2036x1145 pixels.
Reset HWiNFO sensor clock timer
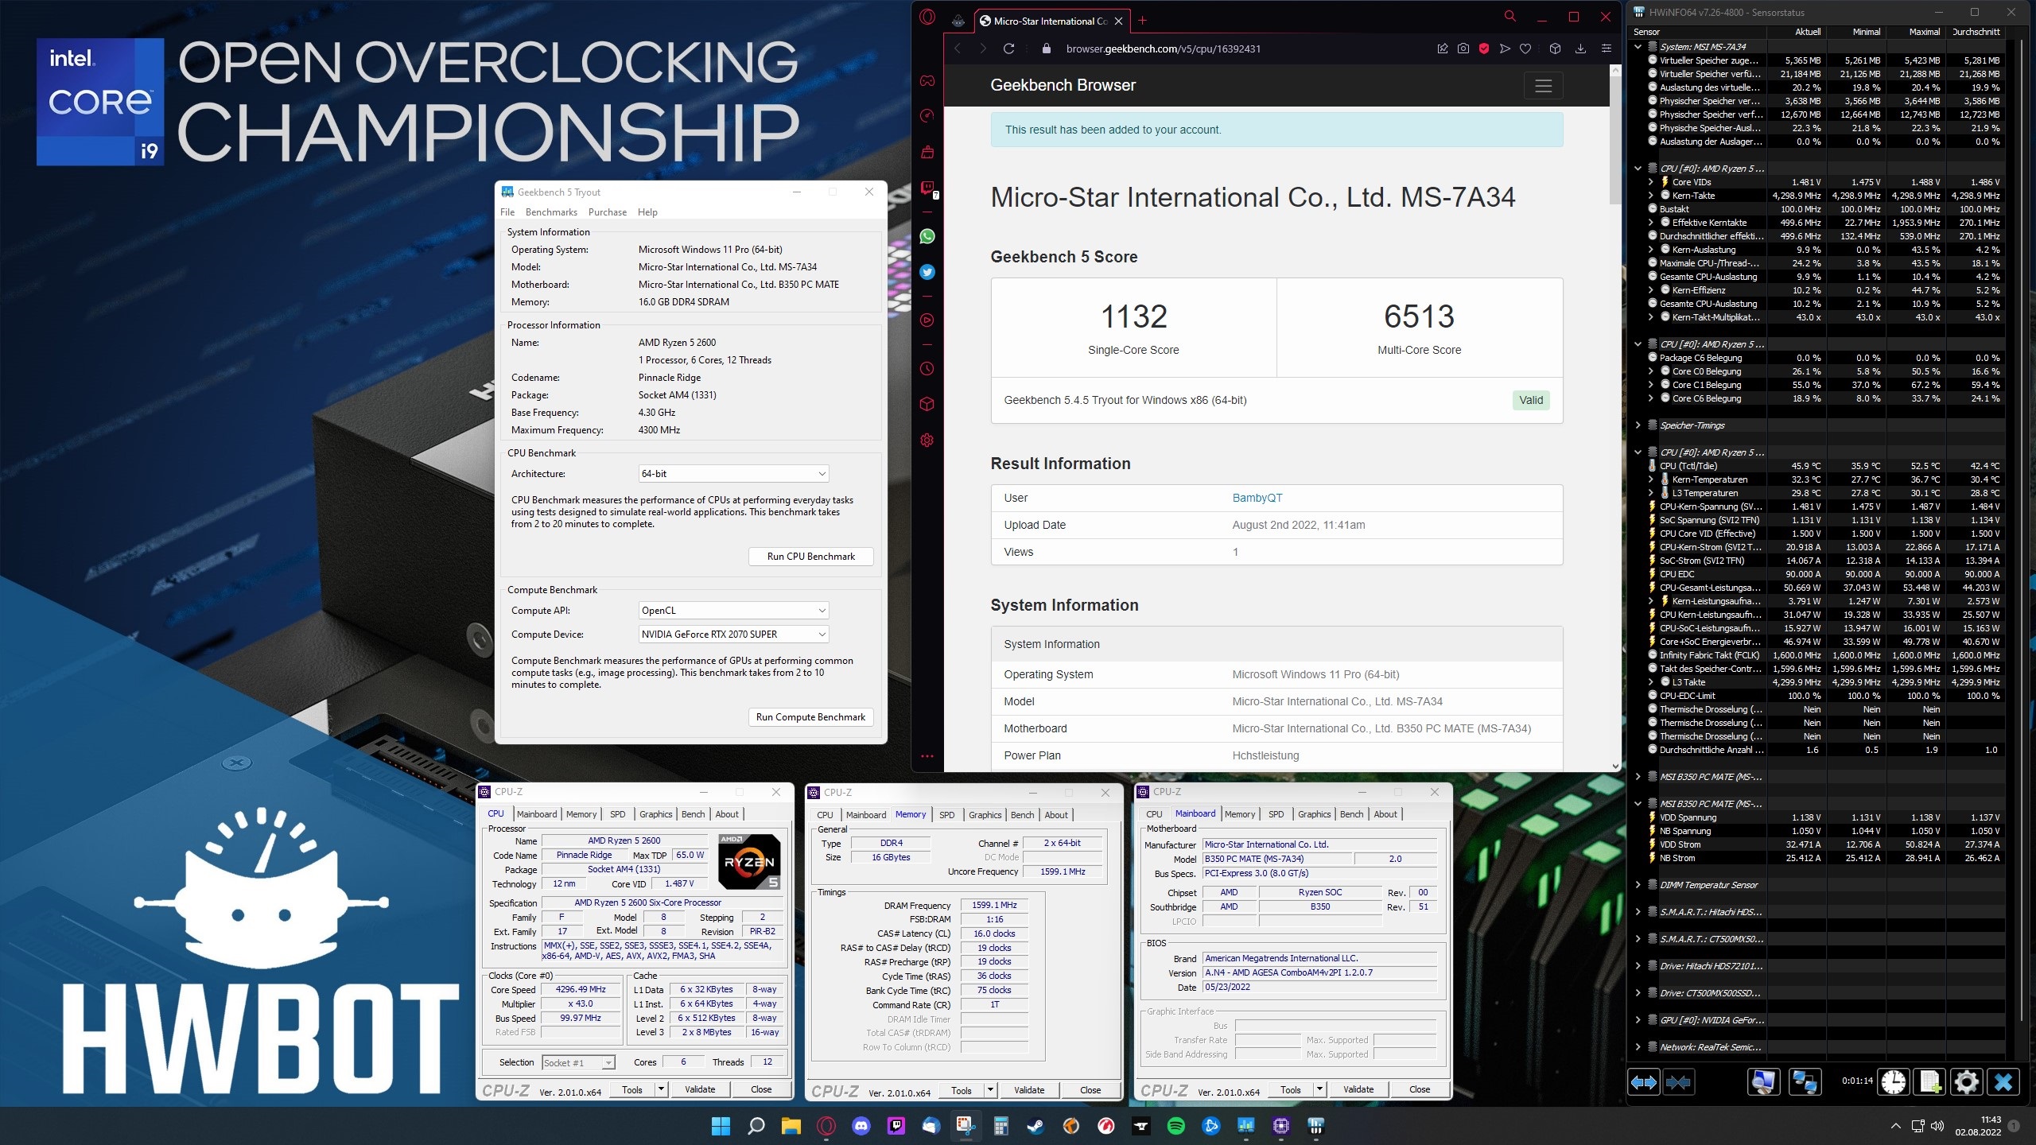(x=1894, y=1082)
